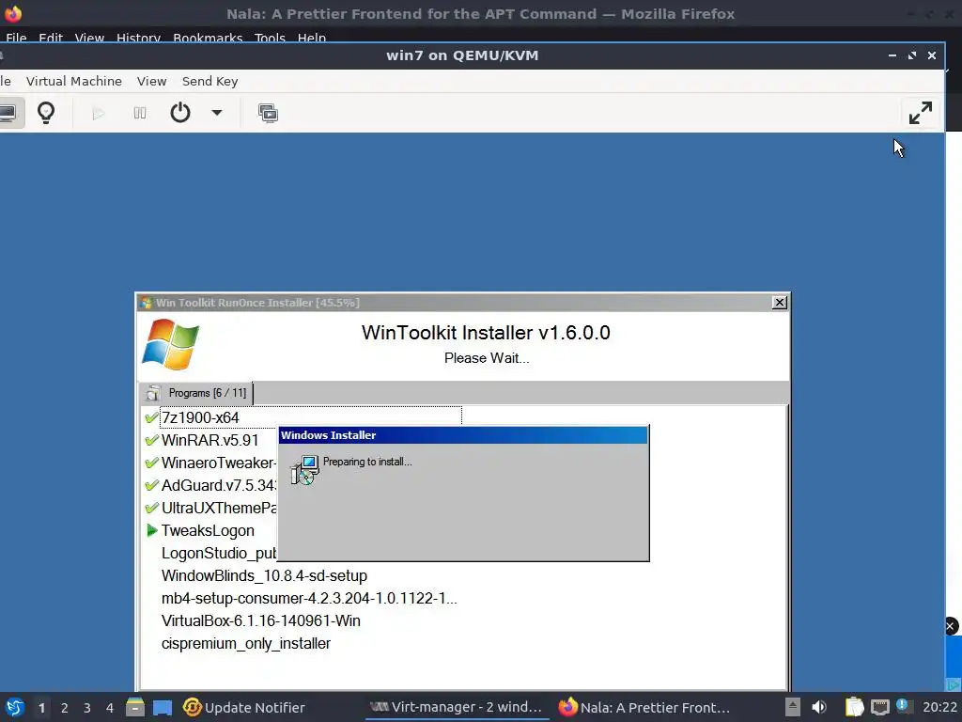
Task: Select the TweaksLogon entry
Action: pos(208,530)
